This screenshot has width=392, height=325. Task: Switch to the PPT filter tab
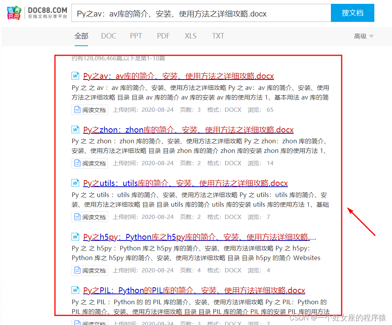click(136, 36)
